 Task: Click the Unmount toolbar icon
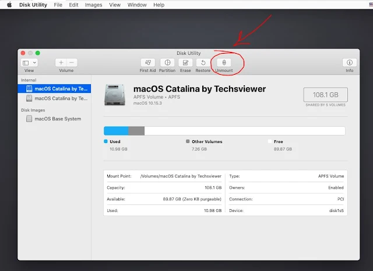tap(224, 62)
